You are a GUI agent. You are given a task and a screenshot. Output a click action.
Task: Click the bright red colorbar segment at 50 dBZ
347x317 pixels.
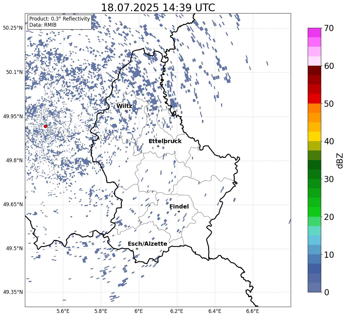(314, 99)
